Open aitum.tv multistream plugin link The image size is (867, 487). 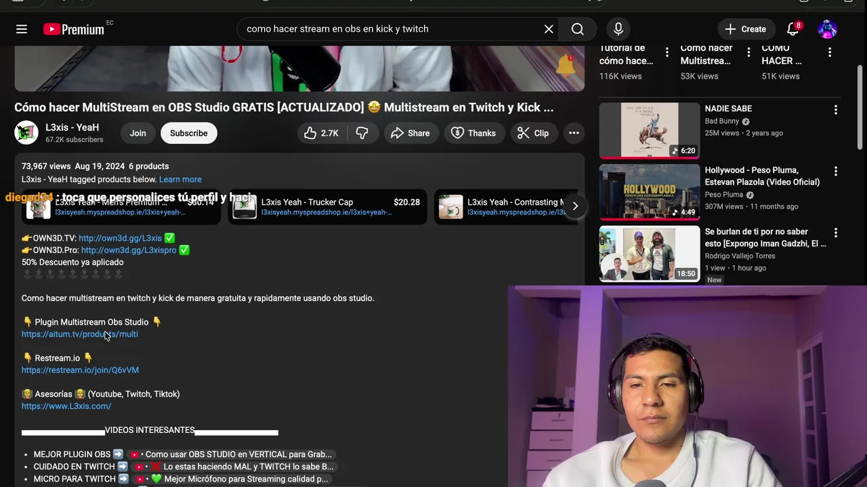[x=80, y=334]
